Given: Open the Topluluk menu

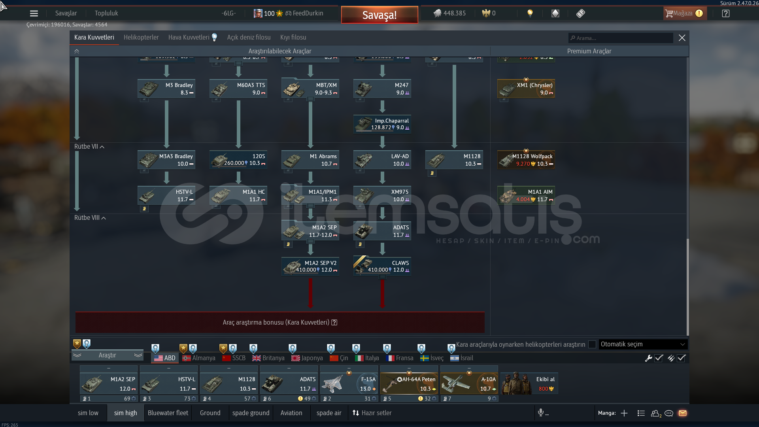Looking at the screenshot, I should click(x=106, y=13).
